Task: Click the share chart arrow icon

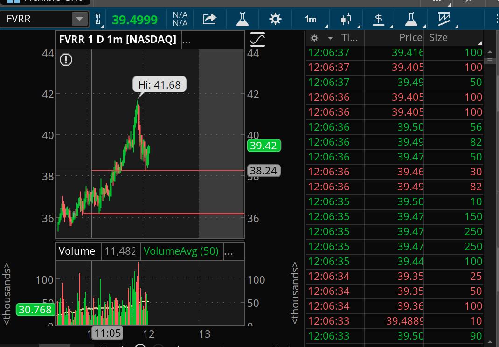Action: 209,19
